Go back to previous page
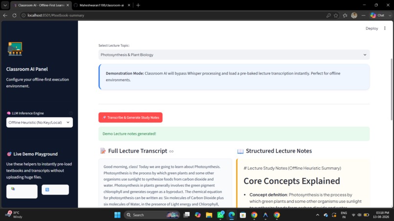Screen dimensions: 394x221 click(x=5, y=15)
